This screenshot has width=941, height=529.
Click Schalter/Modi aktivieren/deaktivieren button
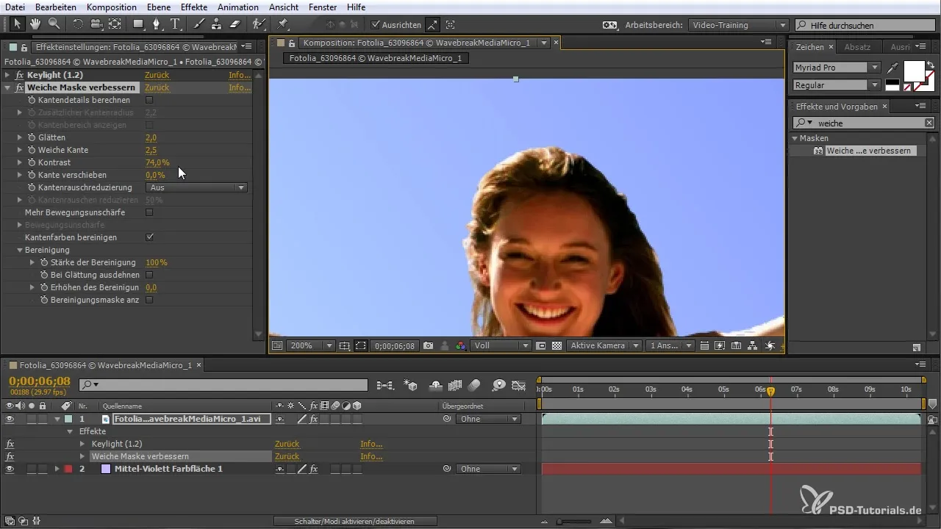tap(354, 521)
